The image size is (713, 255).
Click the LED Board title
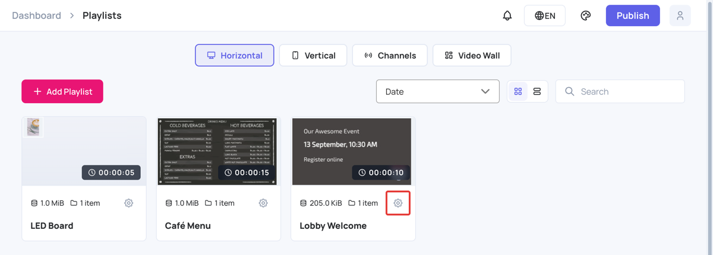click(52, 226)
